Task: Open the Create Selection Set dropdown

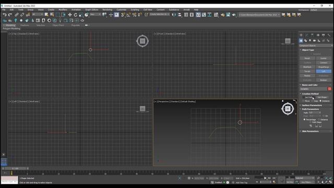Action: tap(160, 14)
